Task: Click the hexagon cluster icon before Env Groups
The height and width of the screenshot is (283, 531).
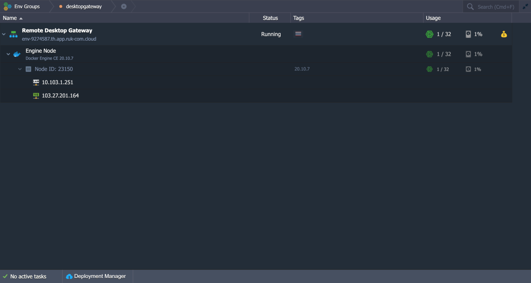Action: coord(7,6)
